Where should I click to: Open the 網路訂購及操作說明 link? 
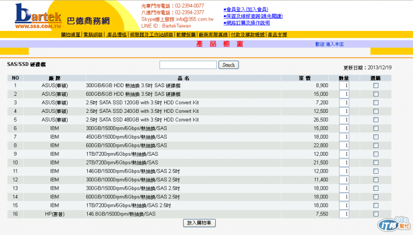click(x=247, y=23)
